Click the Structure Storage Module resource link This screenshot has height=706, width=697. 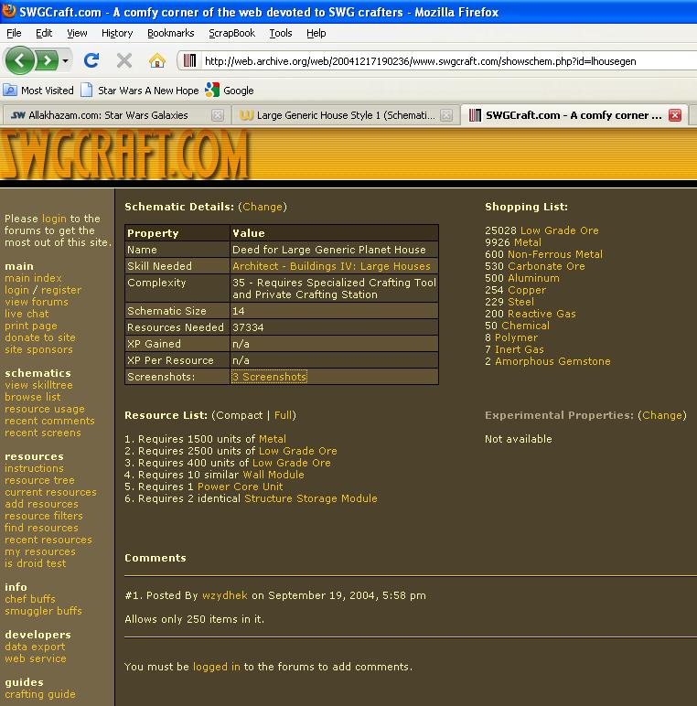tap(310, 498)
